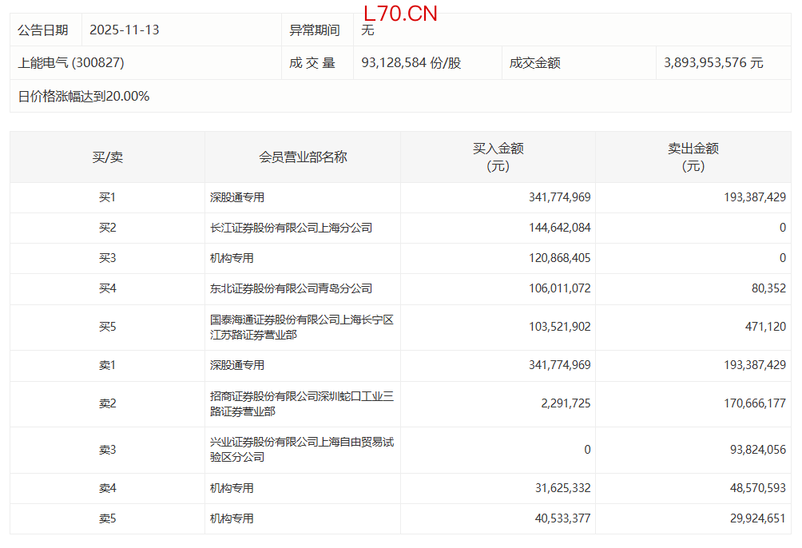Select the announcement date 2025-11-13
Image resolution: width=802 pixels, height=548 pixels.
[x=124, y=30]
